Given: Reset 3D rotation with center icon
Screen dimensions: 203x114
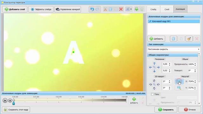Looking at the screenshot, I should [x=154, y=85].
